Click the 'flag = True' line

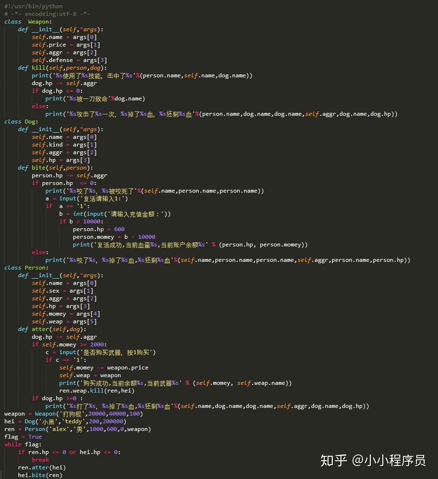23,437
